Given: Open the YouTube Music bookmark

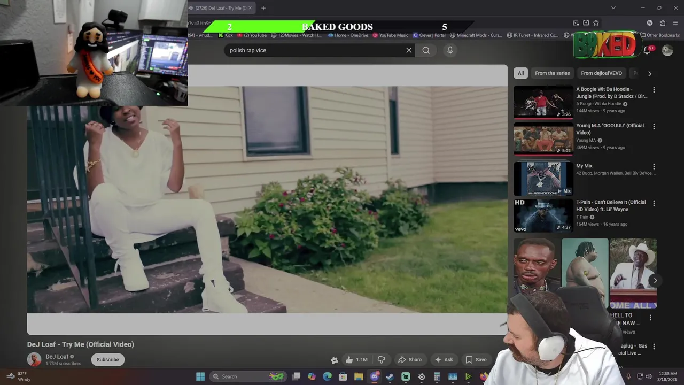Looking at the screenshot, I should [x=390, y=35].
